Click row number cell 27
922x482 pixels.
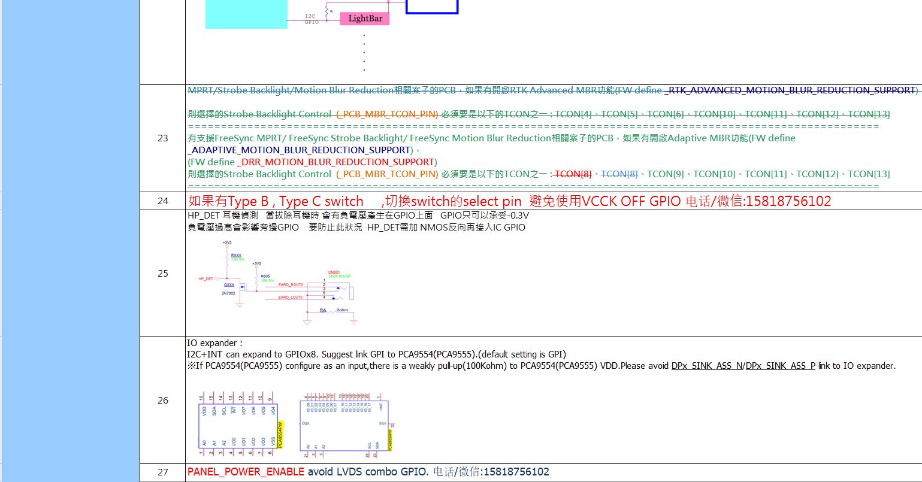(x=162, y=472)
